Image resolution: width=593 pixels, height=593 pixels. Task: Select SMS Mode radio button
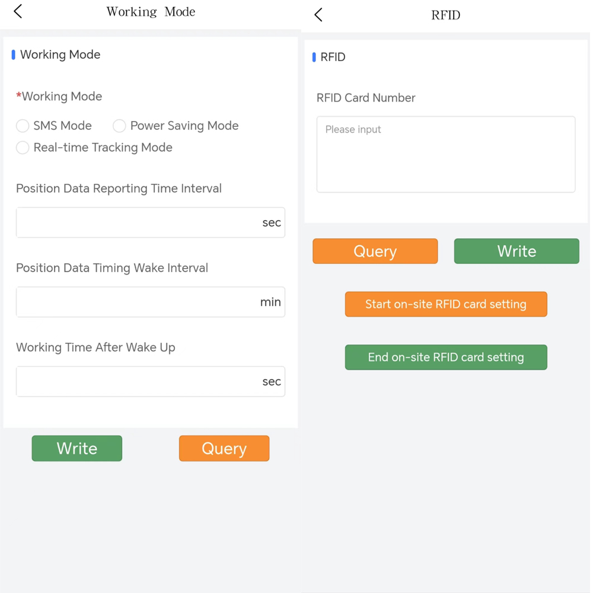22,126
